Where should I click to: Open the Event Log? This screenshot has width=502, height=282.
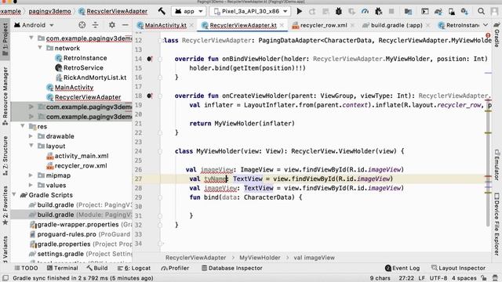(x=402, y=268)
